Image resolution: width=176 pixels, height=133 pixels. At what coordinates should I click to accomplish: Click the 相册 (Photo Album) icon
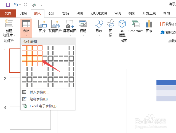click(83, 24)
